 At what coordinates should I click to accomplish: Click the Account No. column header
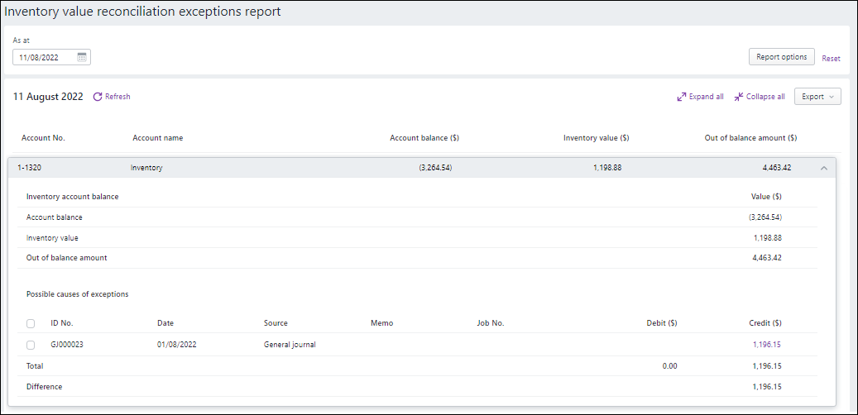pyautogui.click(x=43, y=138)
